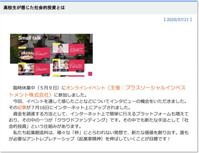The height and width of the screenshot is (153, 199).
Task: Click the text 臨時休業中(5月9日)
Action: [37, 88]
